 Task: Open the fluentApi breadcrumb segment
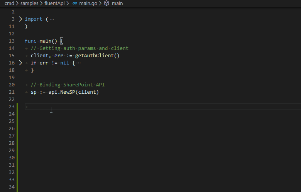pos(54,3)
